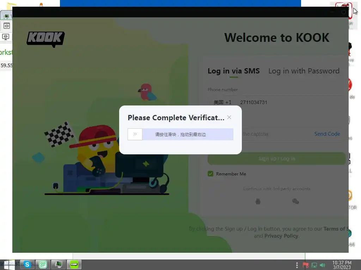Click the network monitor tray icon
This screenshot has width=361, height=270.
pyautogui.click(x=314, y=265)
